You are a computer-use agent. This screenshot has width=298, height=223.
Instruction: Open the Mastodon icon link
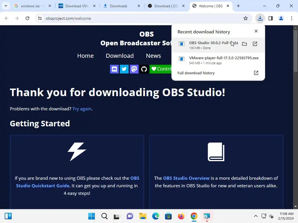pyautogui.click(x=134, y=69)
